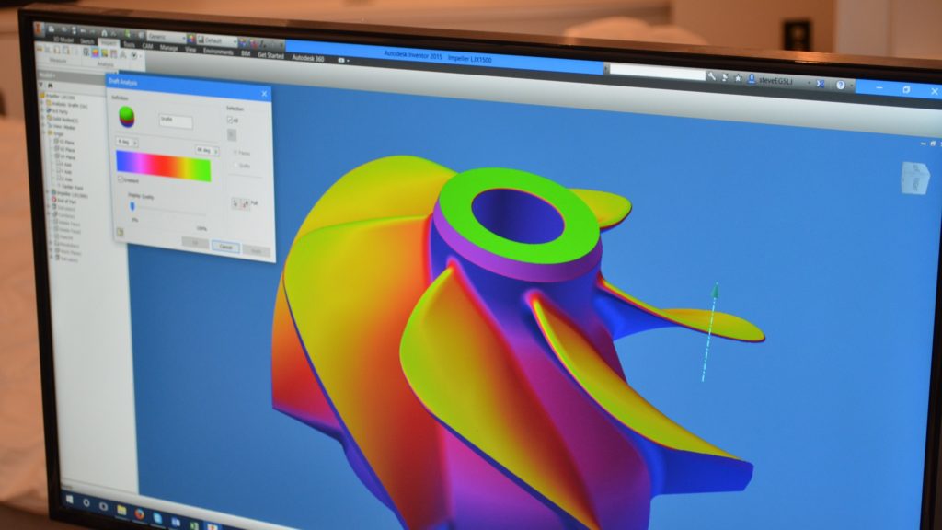Click the Task View icon on taskbar
Viewport: 942px width, 530px height.
pyautogui.click(x=103, y=507)
